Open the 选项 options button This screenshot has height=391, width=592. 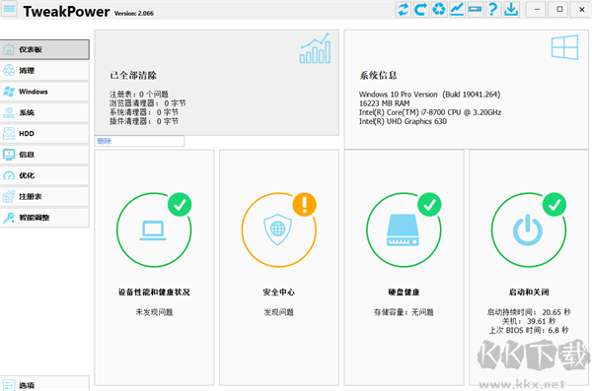pyautogui.click(x=44, y=384)
